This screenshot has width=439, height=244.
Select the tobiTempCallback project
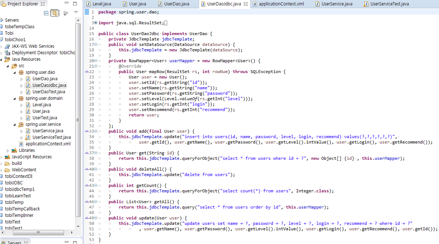tap(22, 209)
